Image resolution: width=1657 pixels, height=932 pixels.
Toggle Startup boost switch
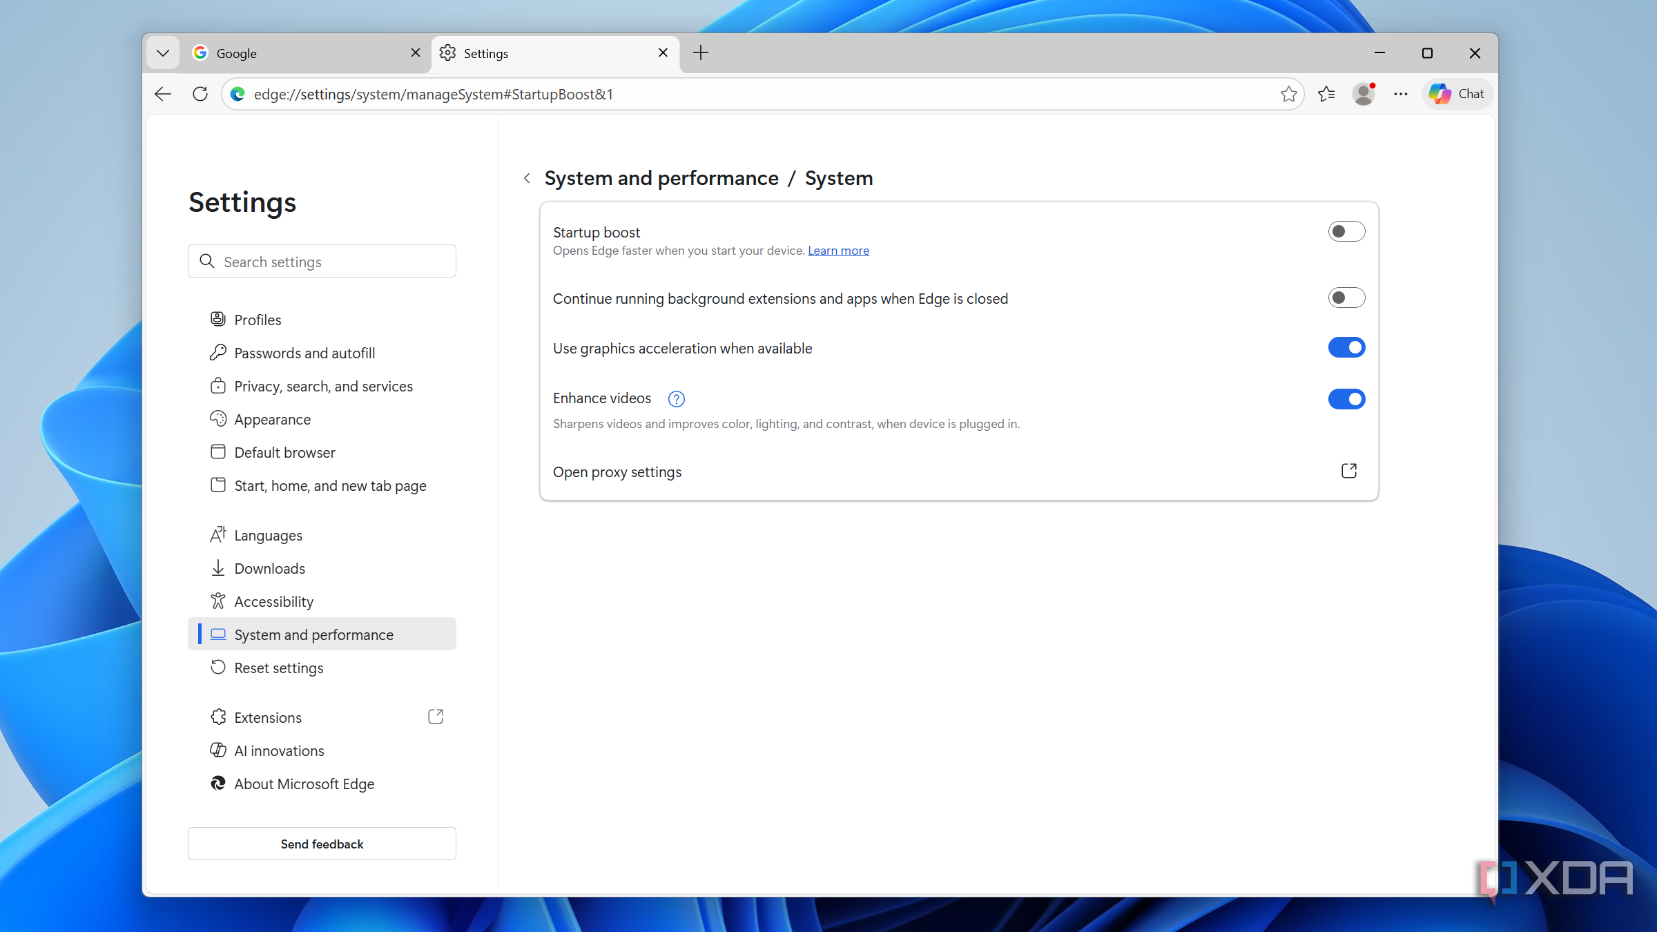point(1346,231)
